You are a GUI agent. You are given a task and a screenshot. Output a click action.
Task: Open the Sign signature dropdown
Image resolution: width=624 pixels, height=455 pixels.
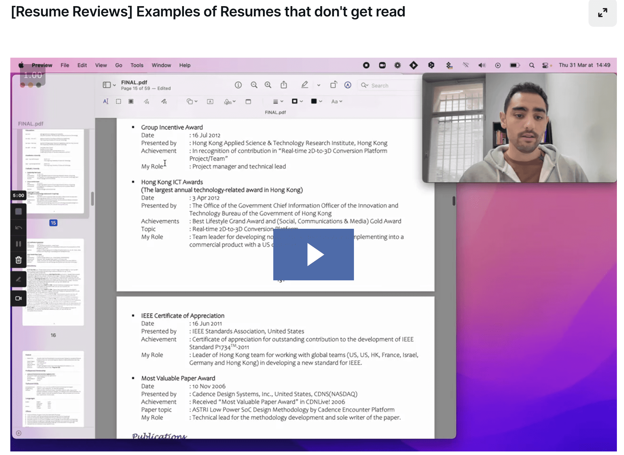click(230, 102)
